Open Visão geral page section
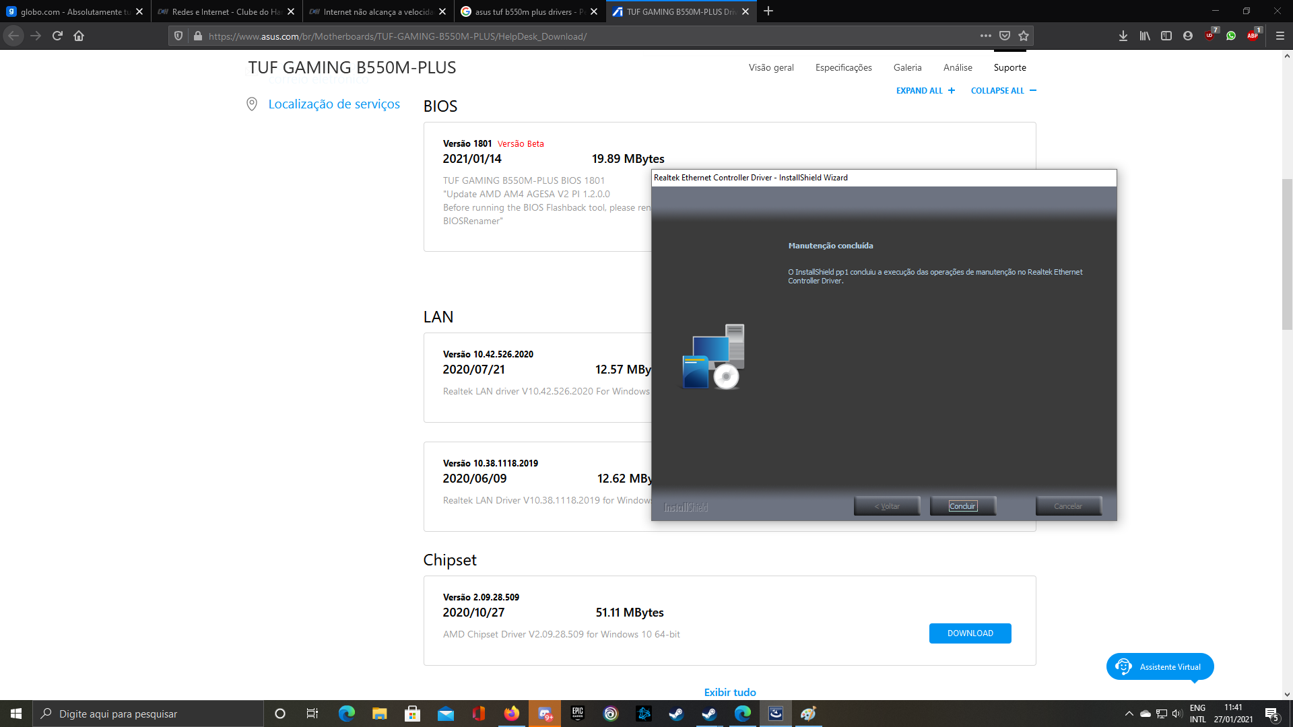The image size is (1293, 727). [x=771, y=67]
